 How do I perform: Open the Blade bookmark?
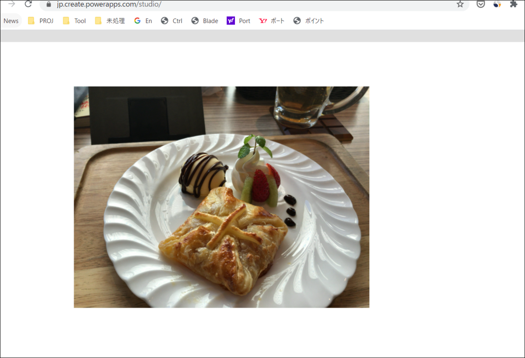[205, 21]
